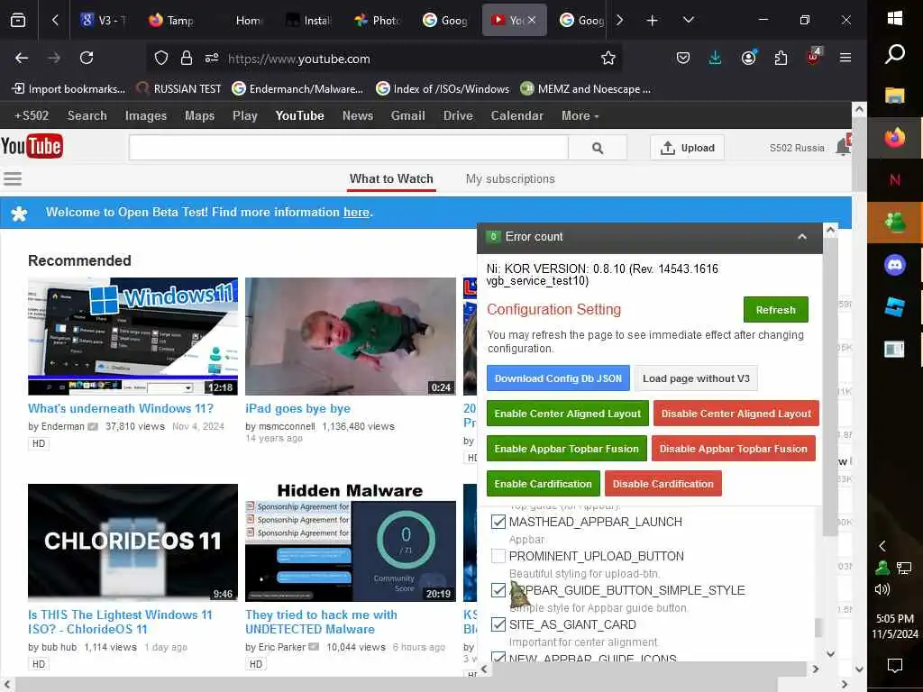Toggle APPBAR_GUIDE_BUTTON_SIMPLE_STYLE checkbox
This screenshot has width=923, height=692.
pyautogui.click(x=498, y=590)
